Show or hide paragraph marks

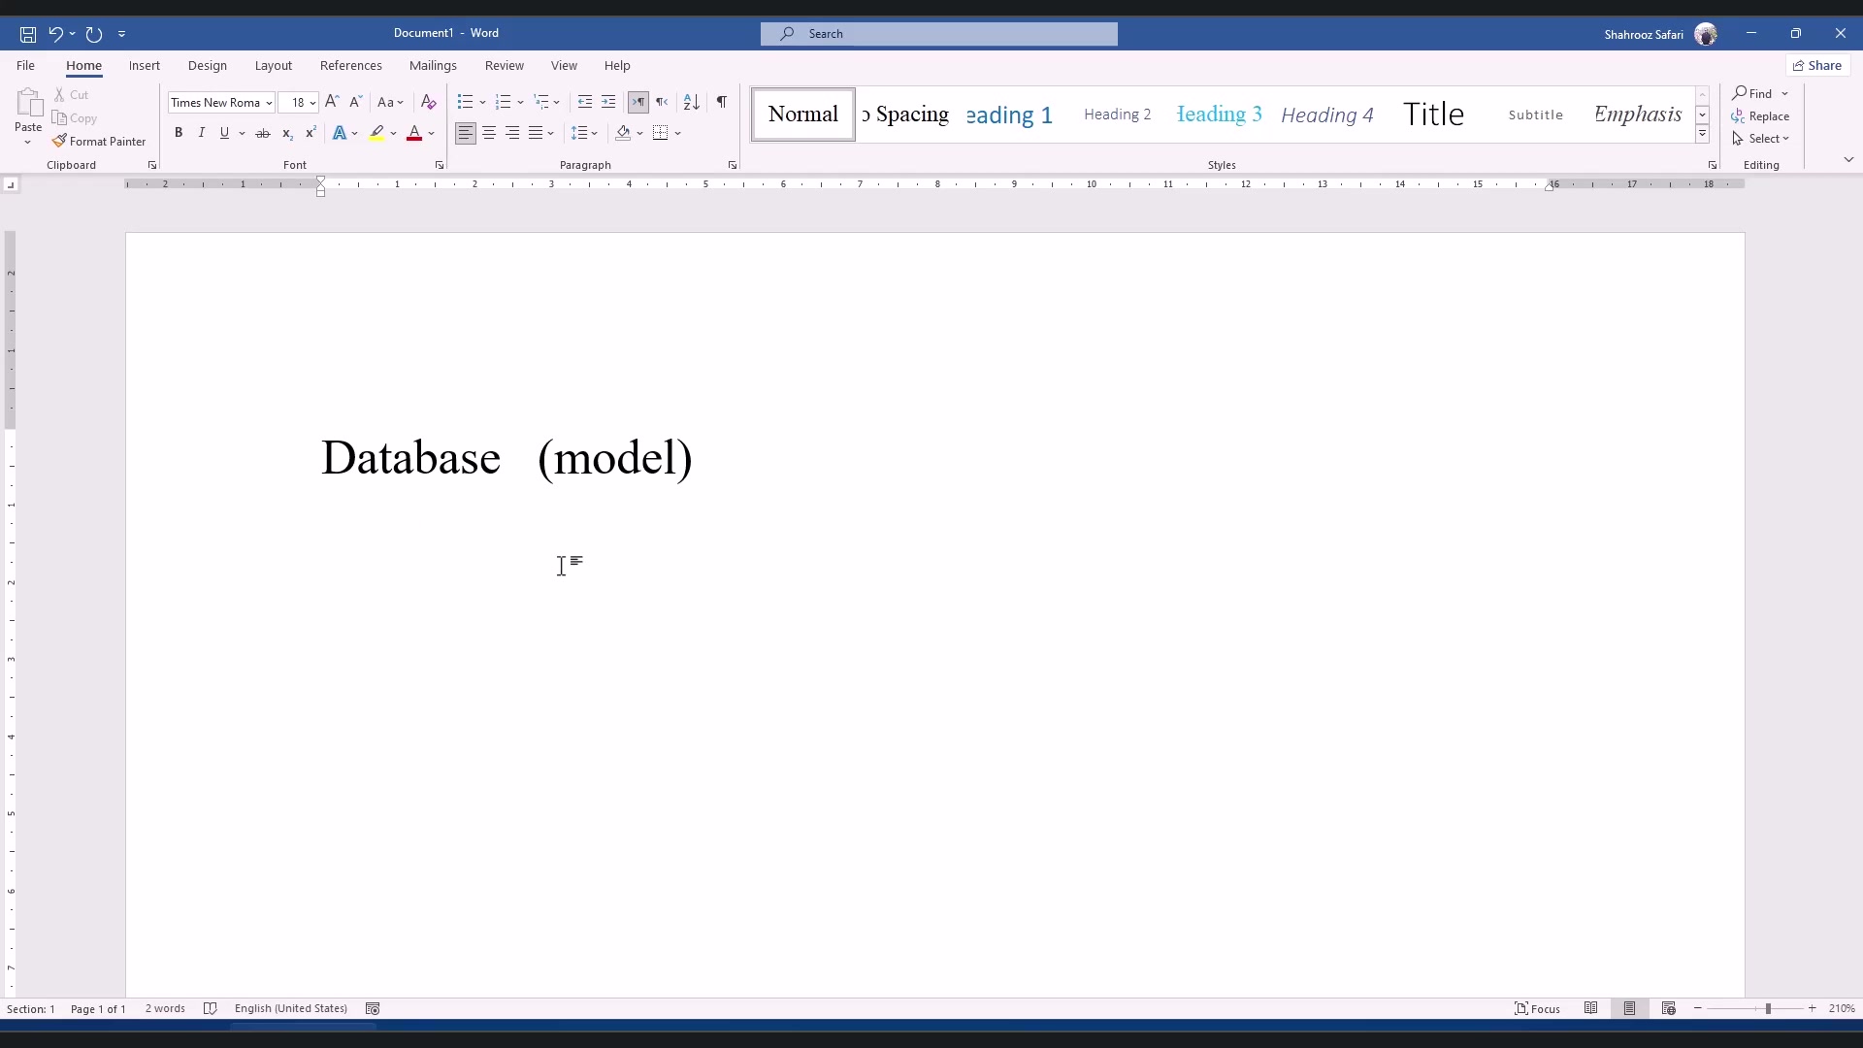click(x=721, y=102)
